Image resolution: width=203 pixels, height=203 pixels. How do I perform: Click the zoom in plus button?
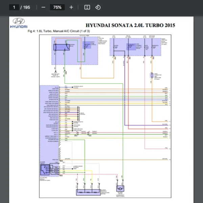(71, 7)
